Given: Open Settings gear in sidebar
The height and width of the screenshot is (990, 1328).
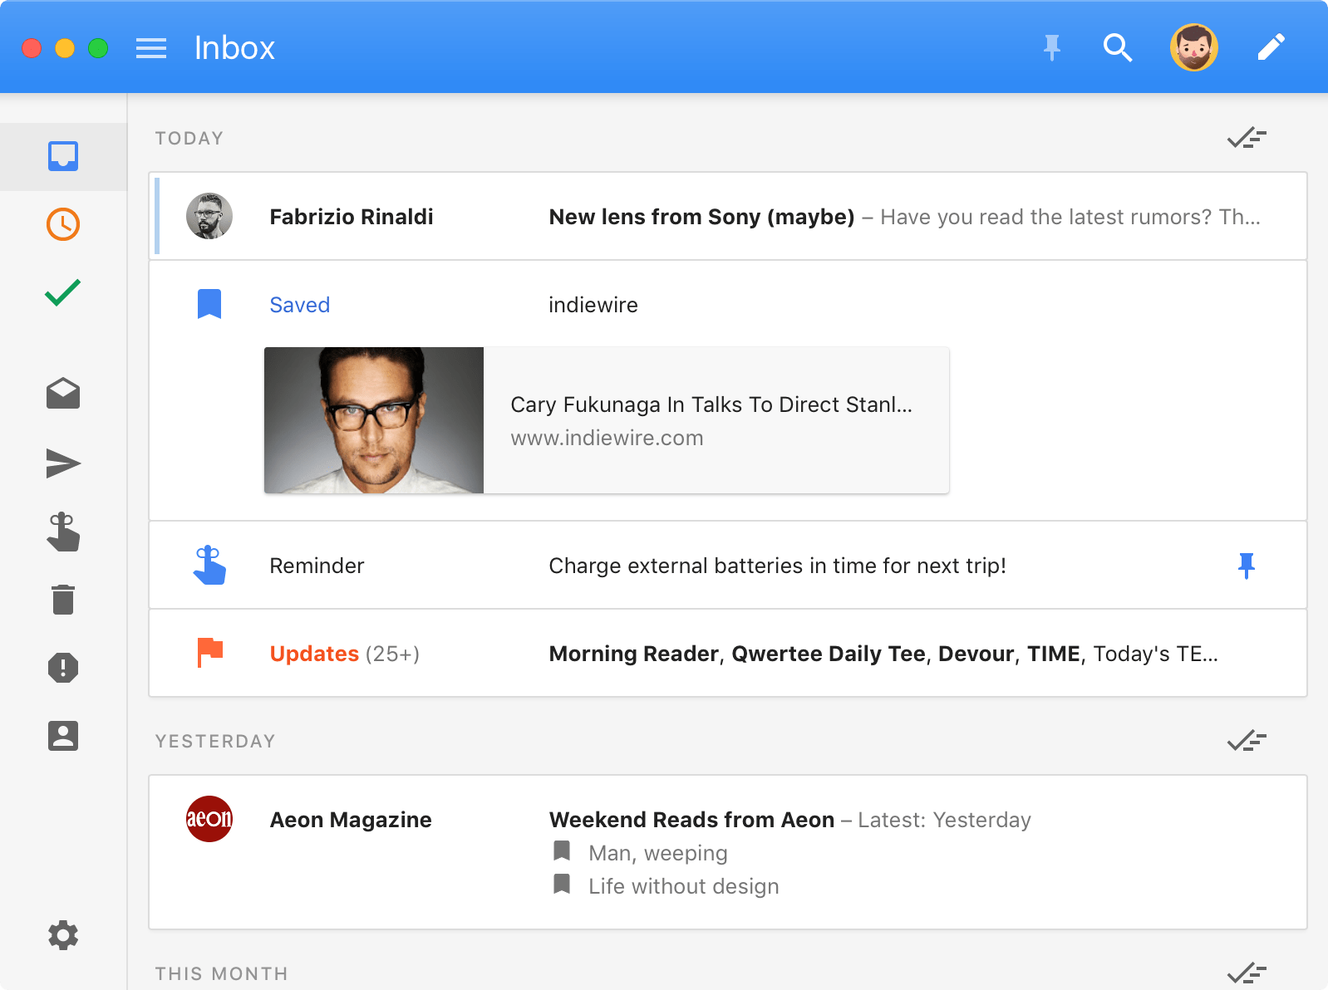Looking at the screenshot, I should pyautogui.click(x=63, y=935).
